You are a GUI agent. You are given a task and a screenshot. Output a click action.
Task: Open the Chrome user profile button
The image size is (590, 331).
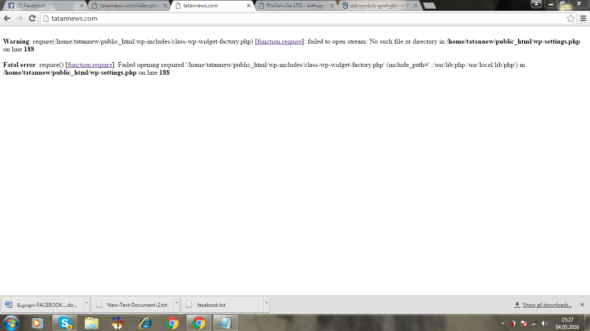pos(536,3)
